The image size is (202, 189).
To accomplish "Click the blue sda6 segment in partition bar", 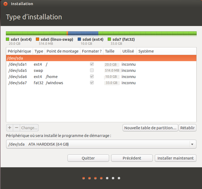I will (83, 33).
